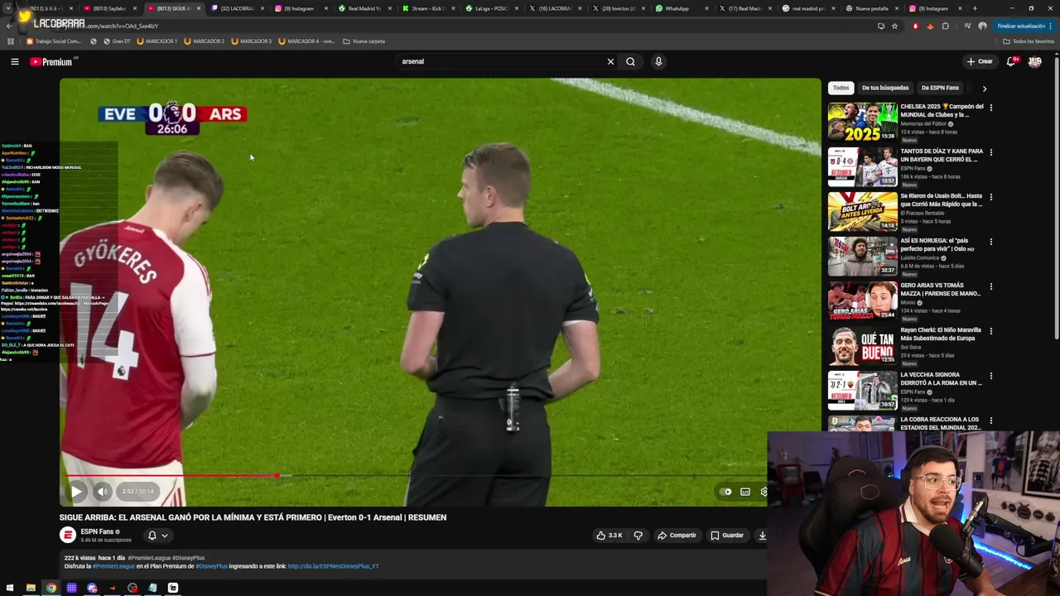Screen dimensions: 1060x596
Task: Seek using the red progress bar scrubber
Action: (x=277, y=475)
